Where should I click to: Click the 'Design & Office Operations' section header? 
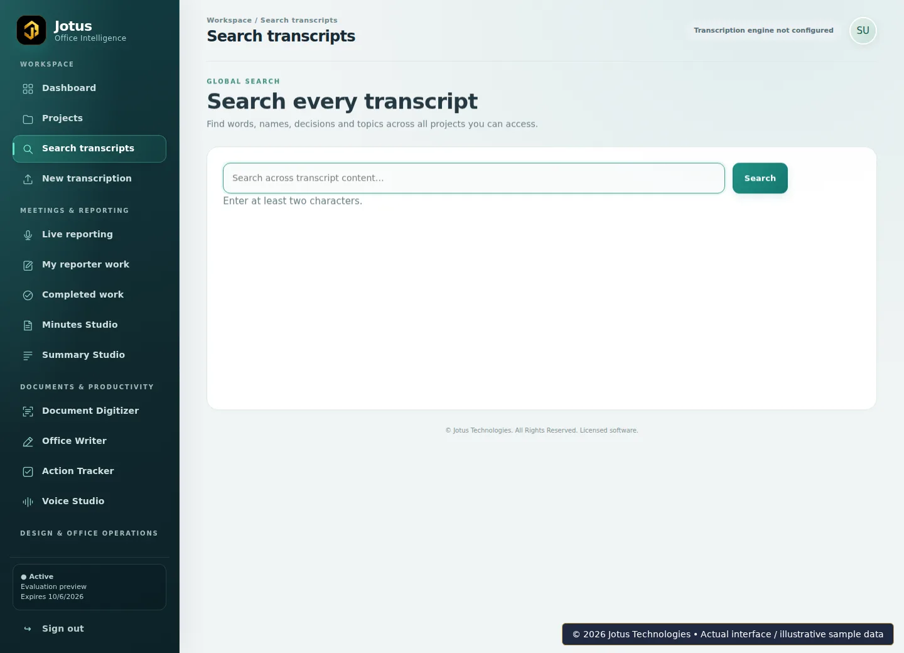point(89,533)
